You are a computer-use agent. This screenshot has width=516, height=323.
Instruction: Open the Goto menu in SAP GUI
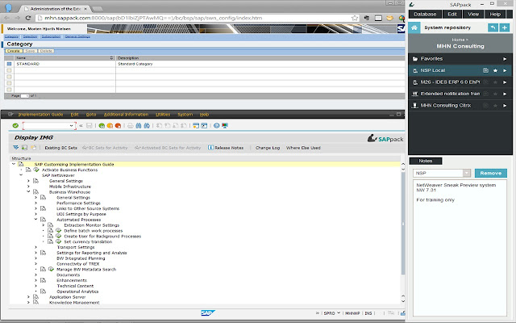pos(91,115)
